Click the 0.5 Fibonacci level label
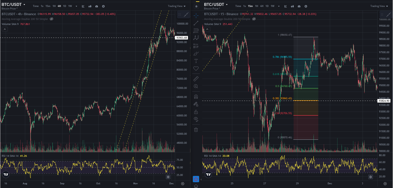 [283, 86]
